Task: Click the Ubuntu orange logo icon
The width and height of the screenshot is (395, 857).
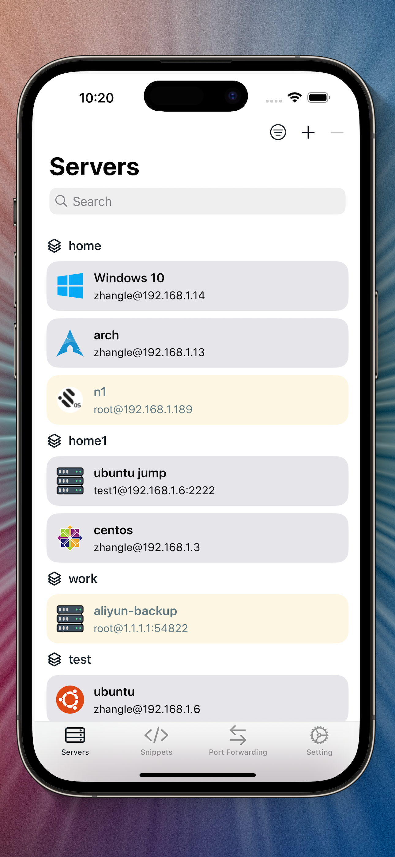Action: pyautogui.click(x=70, y=699)
